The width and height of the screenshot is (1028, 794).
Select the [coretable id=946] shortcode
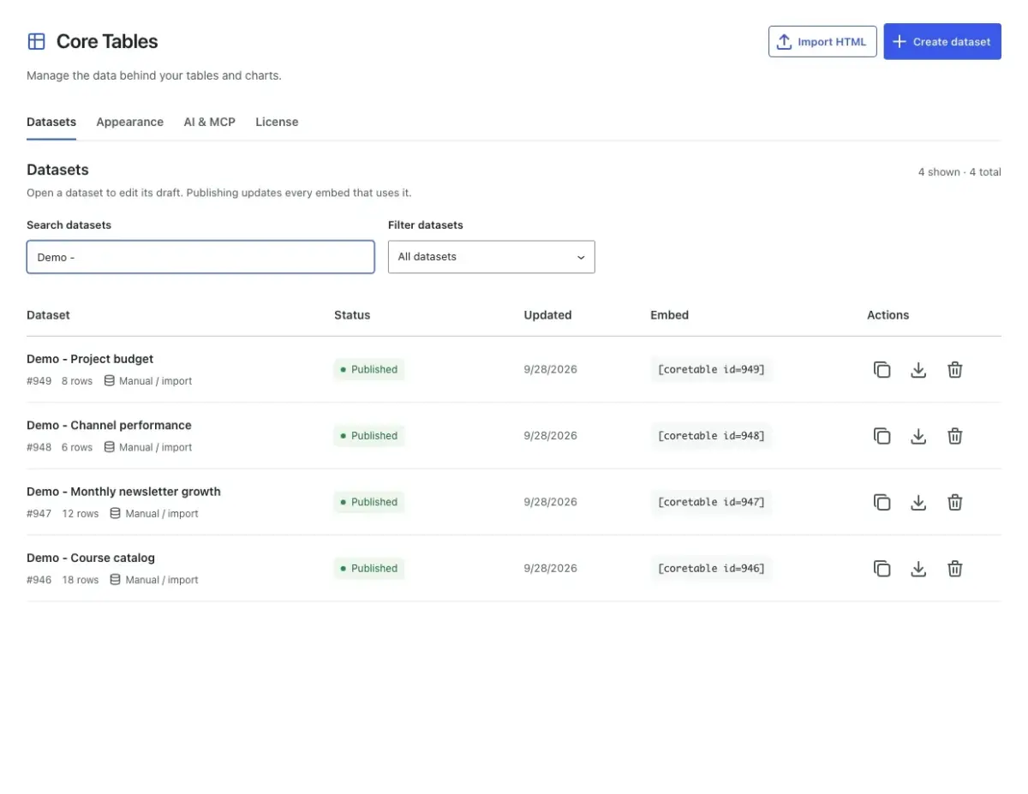[x=711, y=568]
